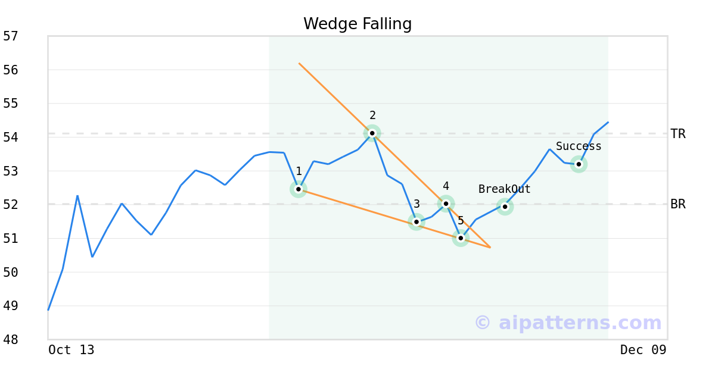The width and height of the screenshot is (715, 375).
Task: Click the BreakOut point marker
Action: tap(505, 207)
